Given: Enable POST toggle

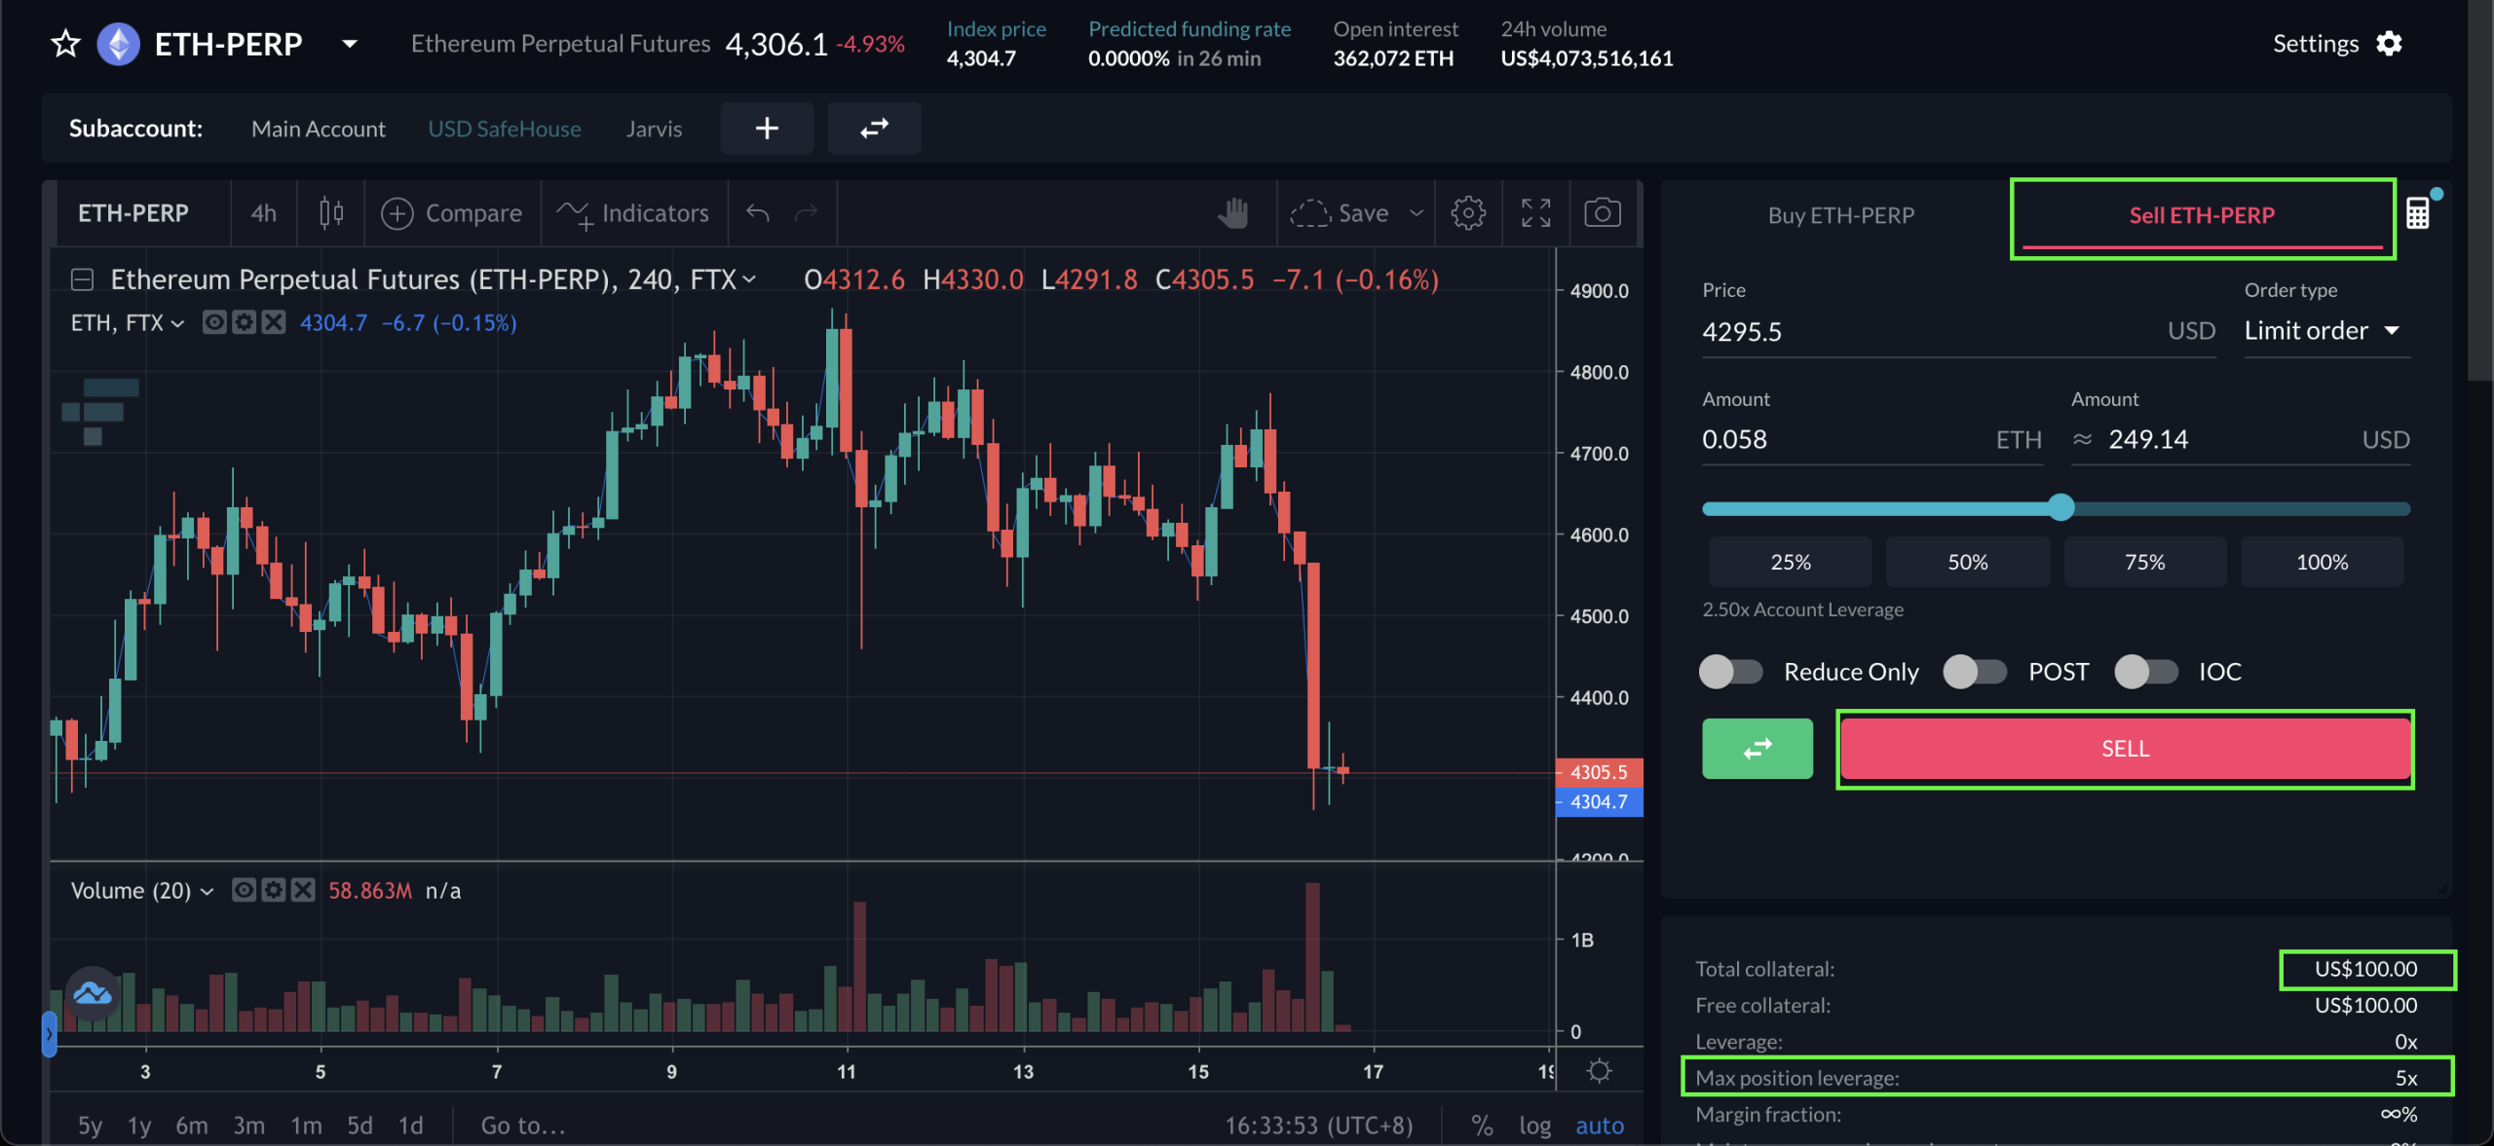Looking at the screenshot, I should [1975, 672].
